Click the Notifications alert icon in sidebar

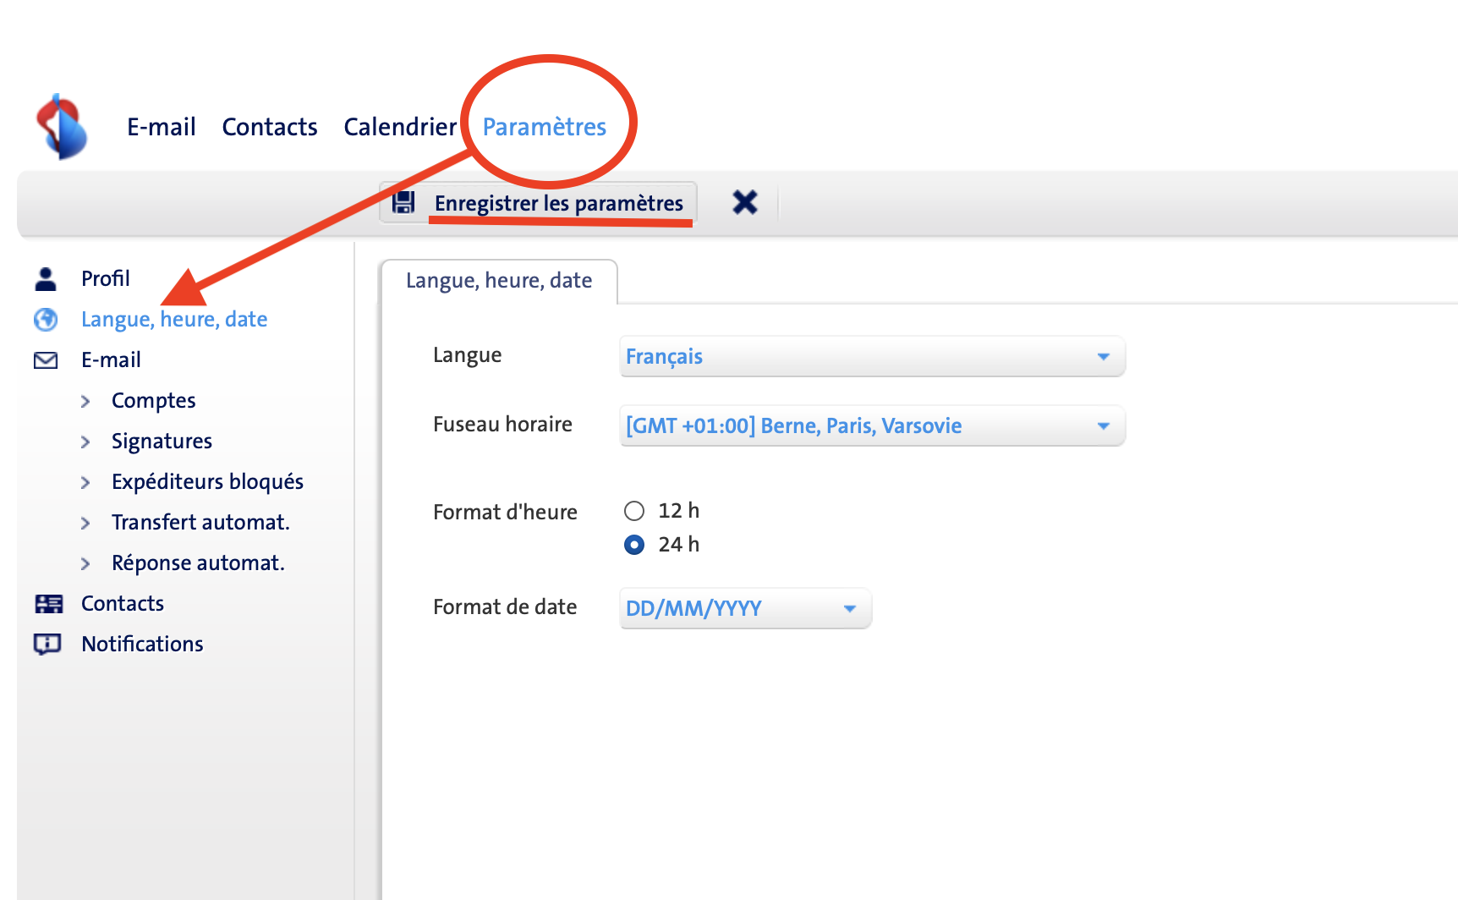coord(47,645)
